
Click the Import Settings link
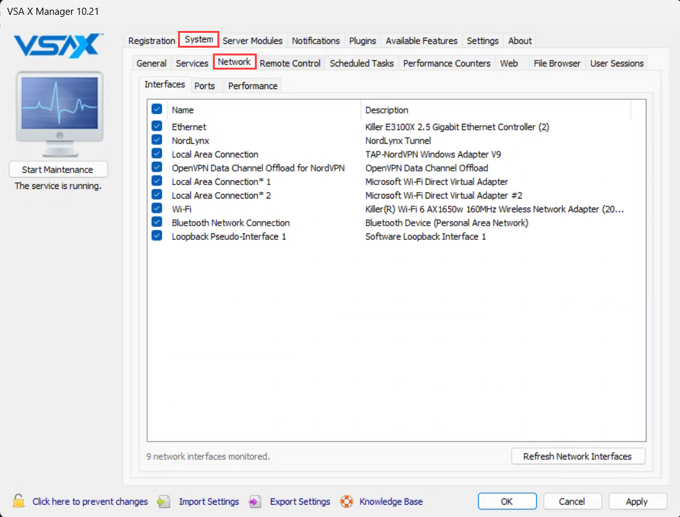(x=209, y=502)
